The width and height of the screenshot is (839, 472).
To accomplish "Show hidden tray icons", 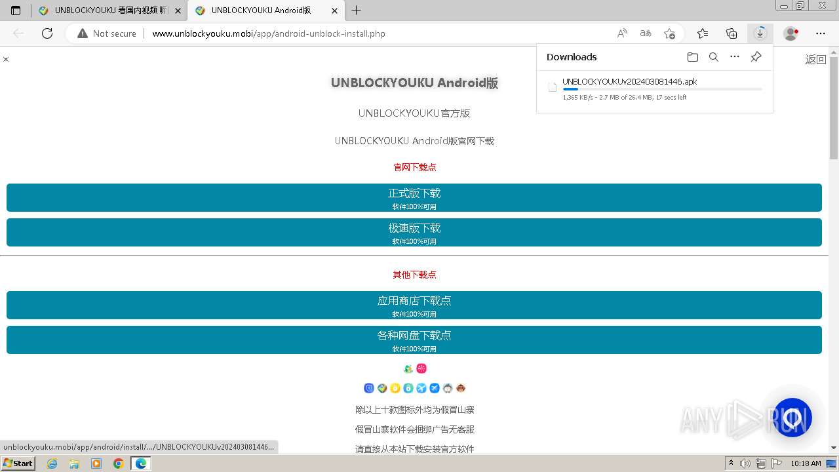I will (x=732, y=463).
